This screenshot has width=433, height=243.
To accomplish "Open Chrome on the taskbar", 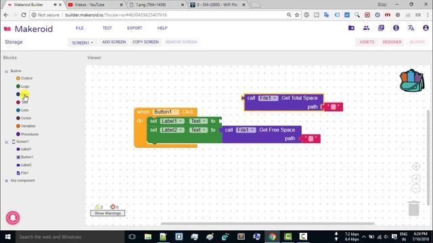I will pos(272,237).
